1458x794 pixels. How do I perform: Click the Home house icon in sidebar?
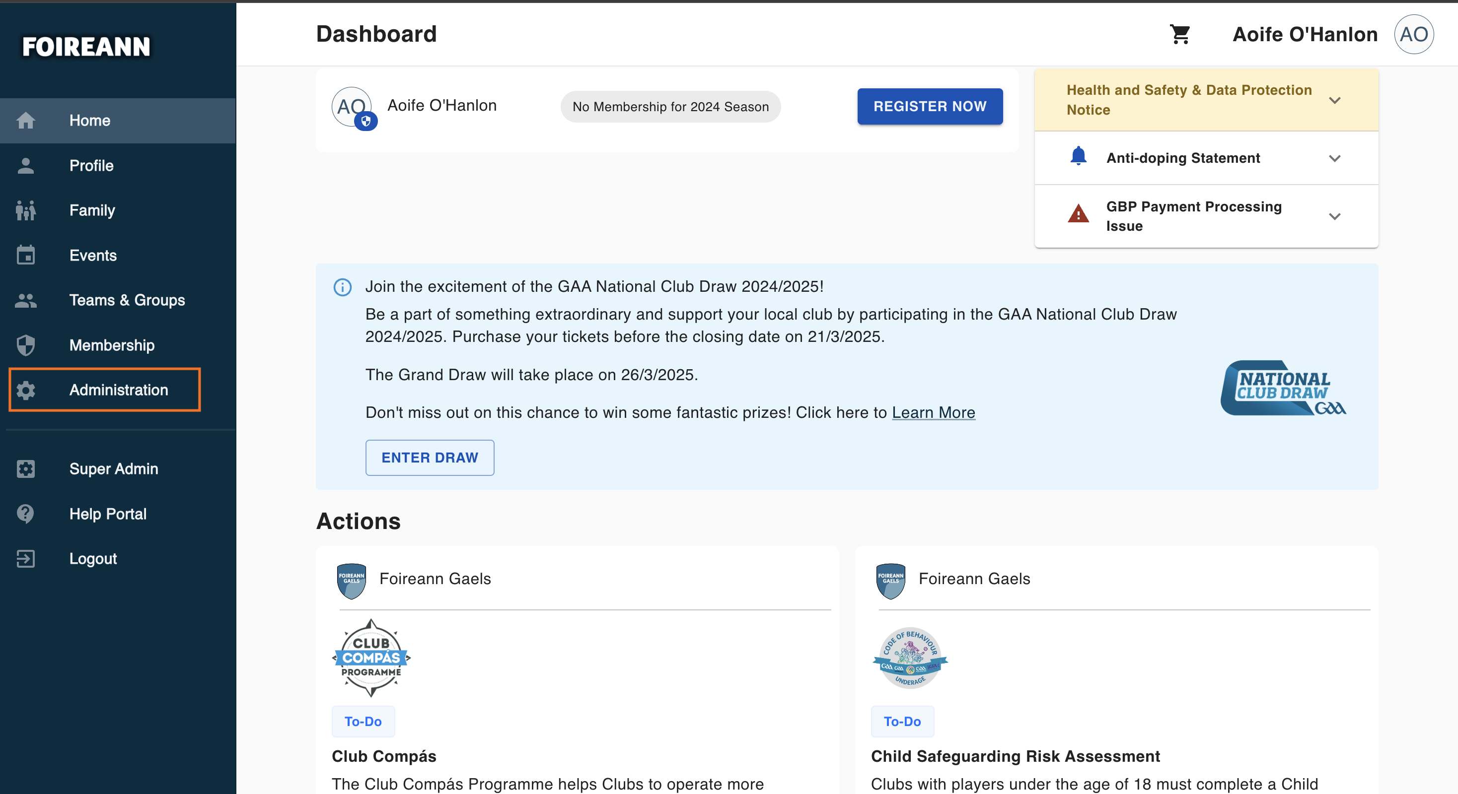[x=25, y=121]
